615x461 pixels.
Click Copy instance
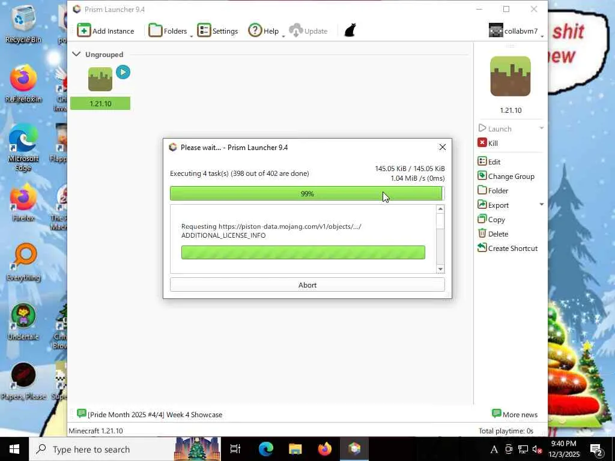coord(491,220)
